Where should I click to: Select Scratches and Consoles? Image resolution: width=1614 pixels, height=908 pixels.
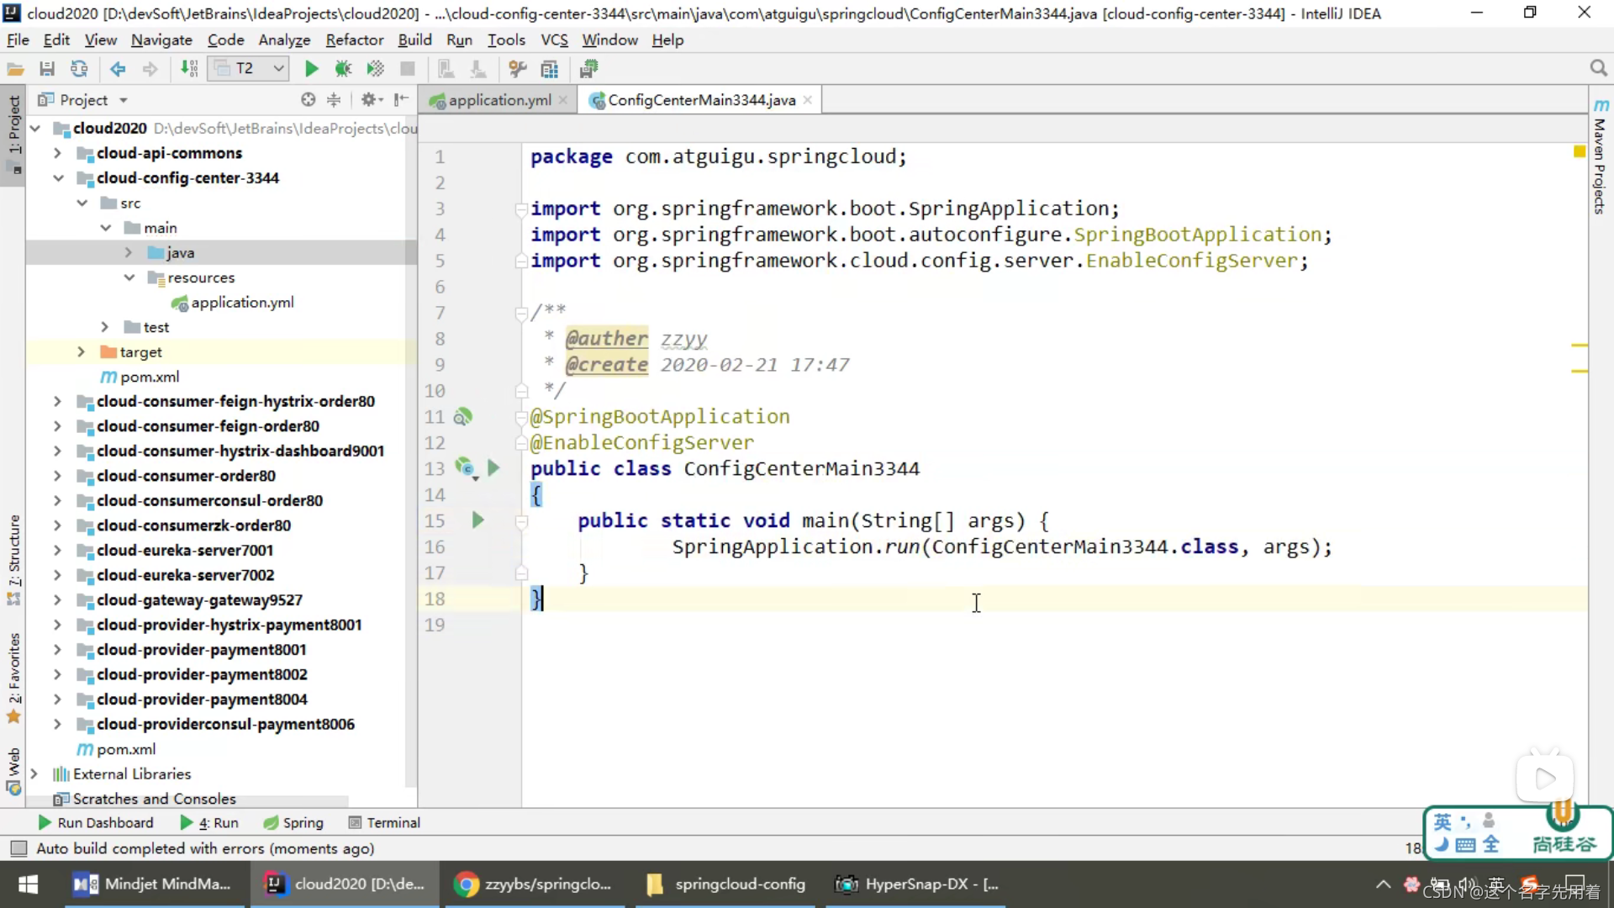point(145,799)
